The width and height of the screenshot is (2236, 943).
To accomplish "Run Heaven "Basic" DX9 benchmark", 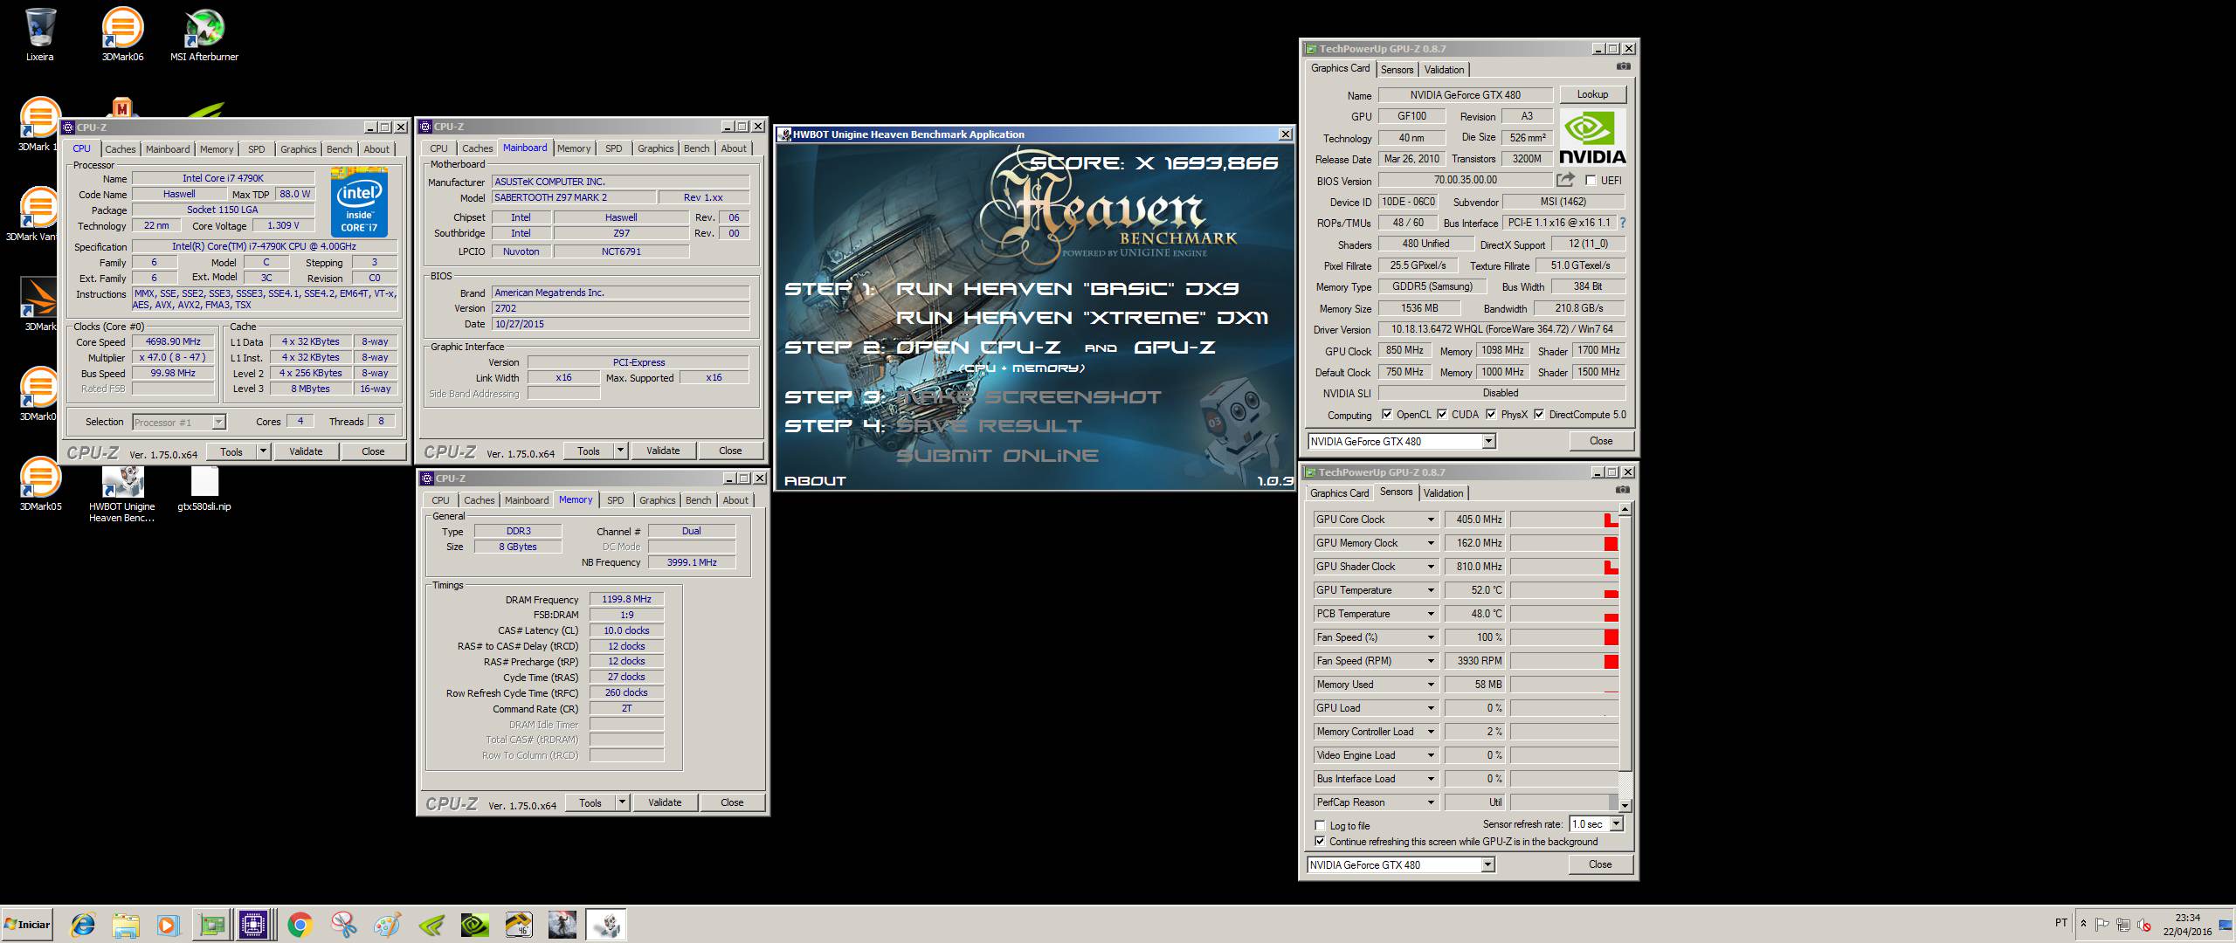I will tap(1067, 289).
